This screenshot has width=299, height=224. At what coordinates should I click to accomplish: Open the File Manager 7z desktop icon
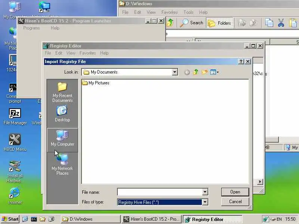coord(15,117)
